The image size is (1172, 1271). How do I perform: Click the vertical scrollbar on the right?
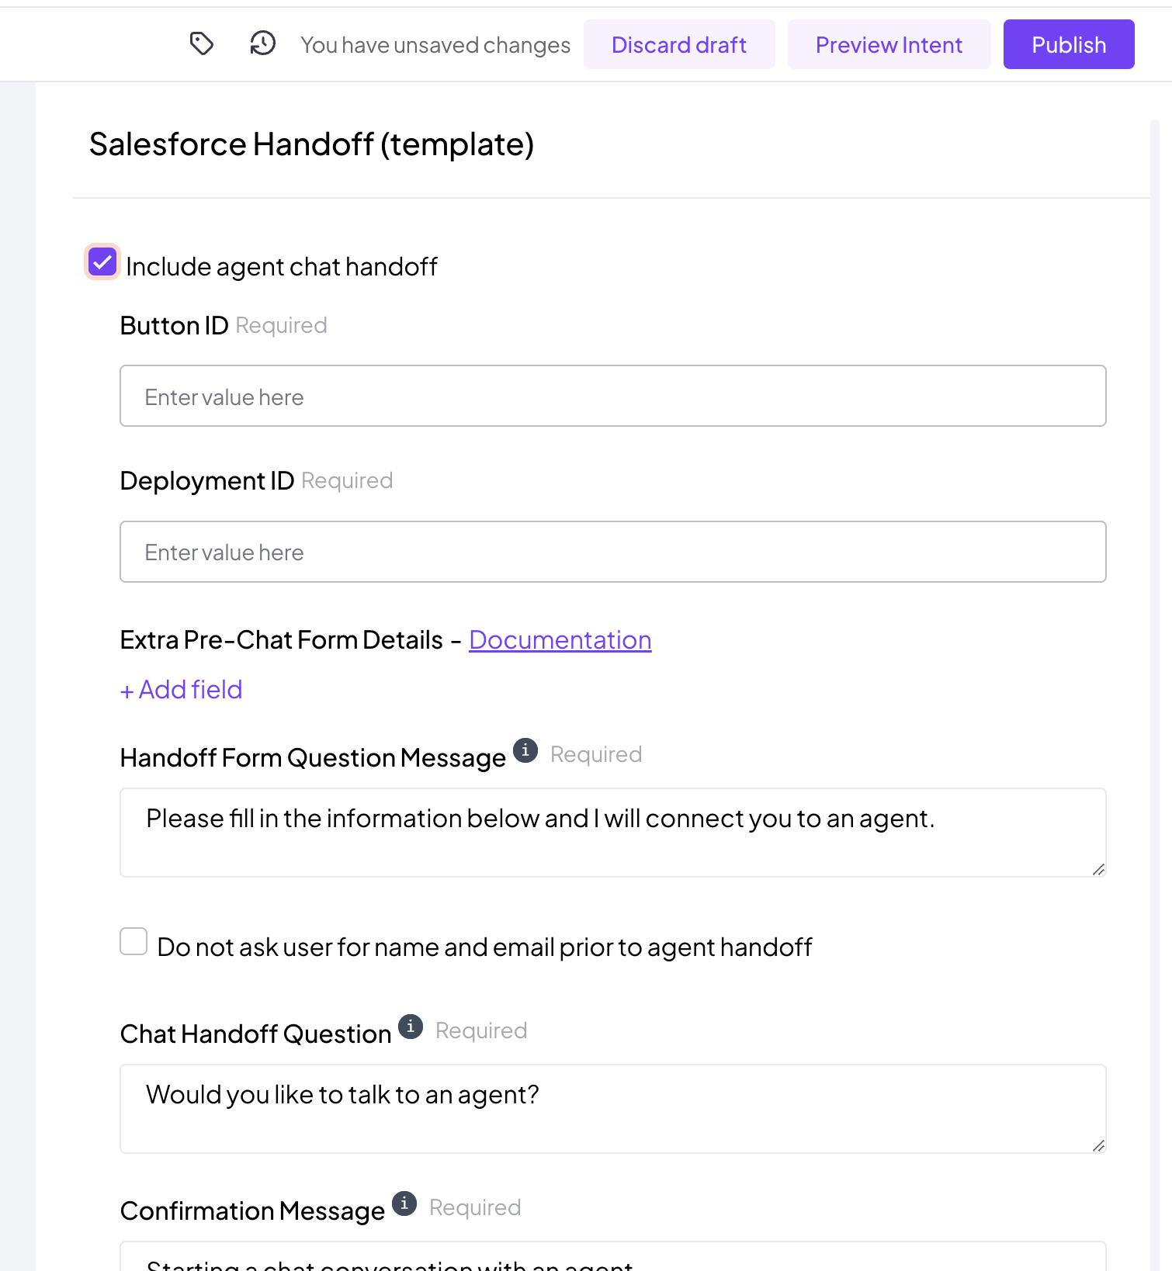[1155, 695]
